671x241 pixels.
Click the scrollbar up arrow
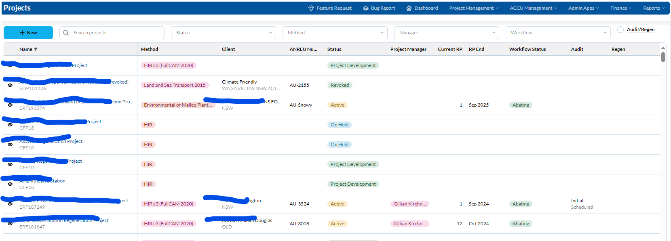(663, 48)
